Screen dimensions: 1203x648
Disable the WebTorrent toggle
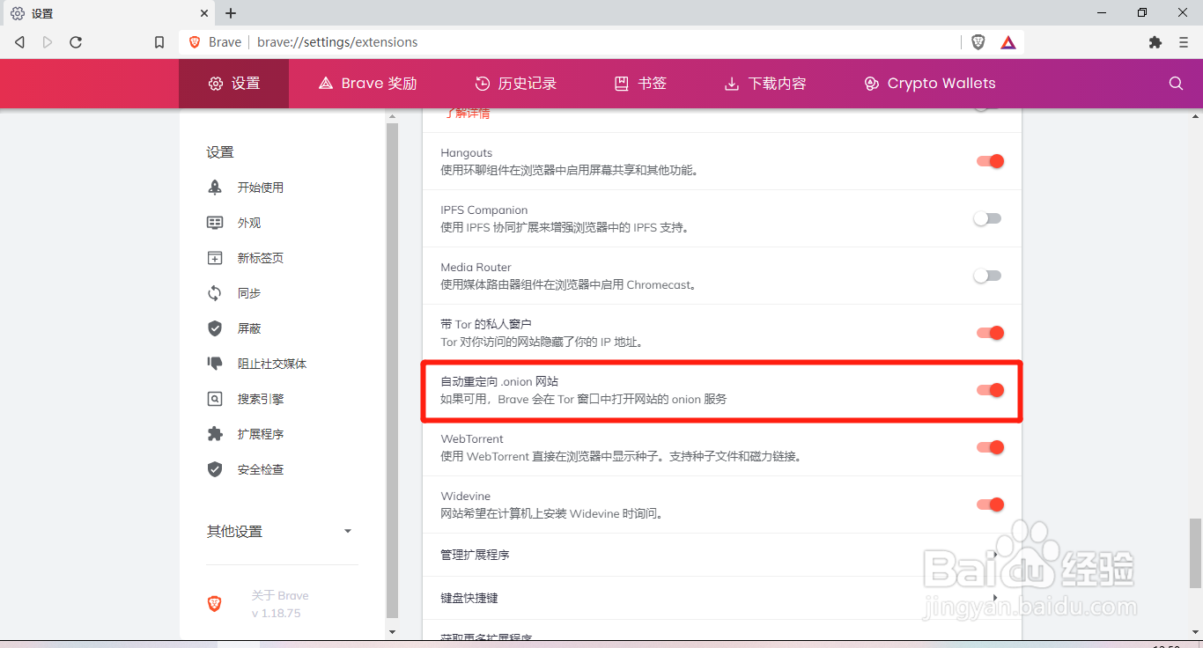(x=989, y=447)
